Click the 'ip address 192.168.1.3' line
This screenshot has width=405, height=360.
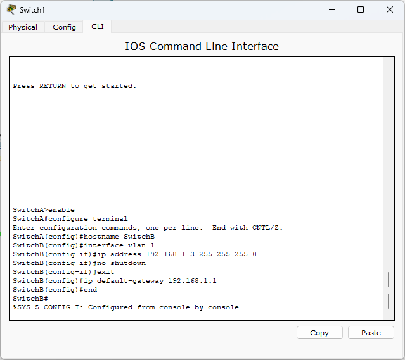pos(134,254)
